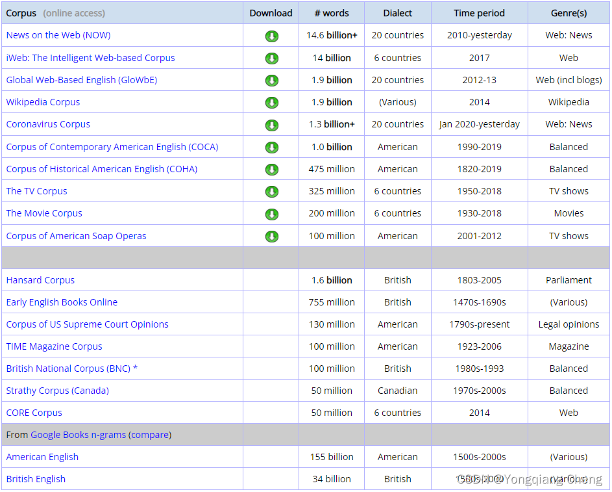Image resolution: width=612 pixels, height=492 pixels.
Task: Open American English Google Books corpus
Action: pyautogui.click(x=42, y=457)
